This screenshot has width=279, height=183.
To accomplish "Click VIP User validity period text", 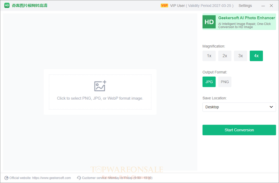I will [x=202, y=6].
